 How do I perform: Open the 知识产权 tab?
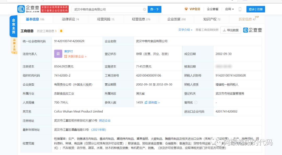coord(211,19)
